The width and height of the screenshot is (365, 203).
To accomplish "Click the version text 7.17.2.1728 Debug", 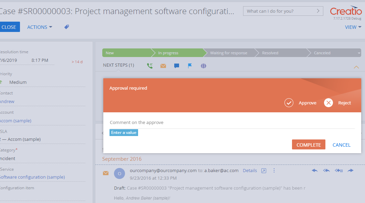I will click(x=347, y=19).
